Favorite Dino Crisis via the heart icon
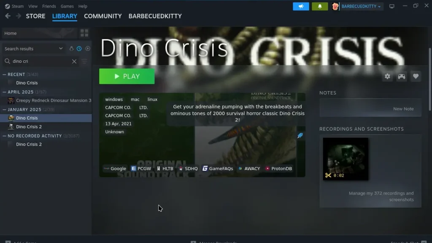Viewport: 432px width, 243px height. [x=416, y=76]
